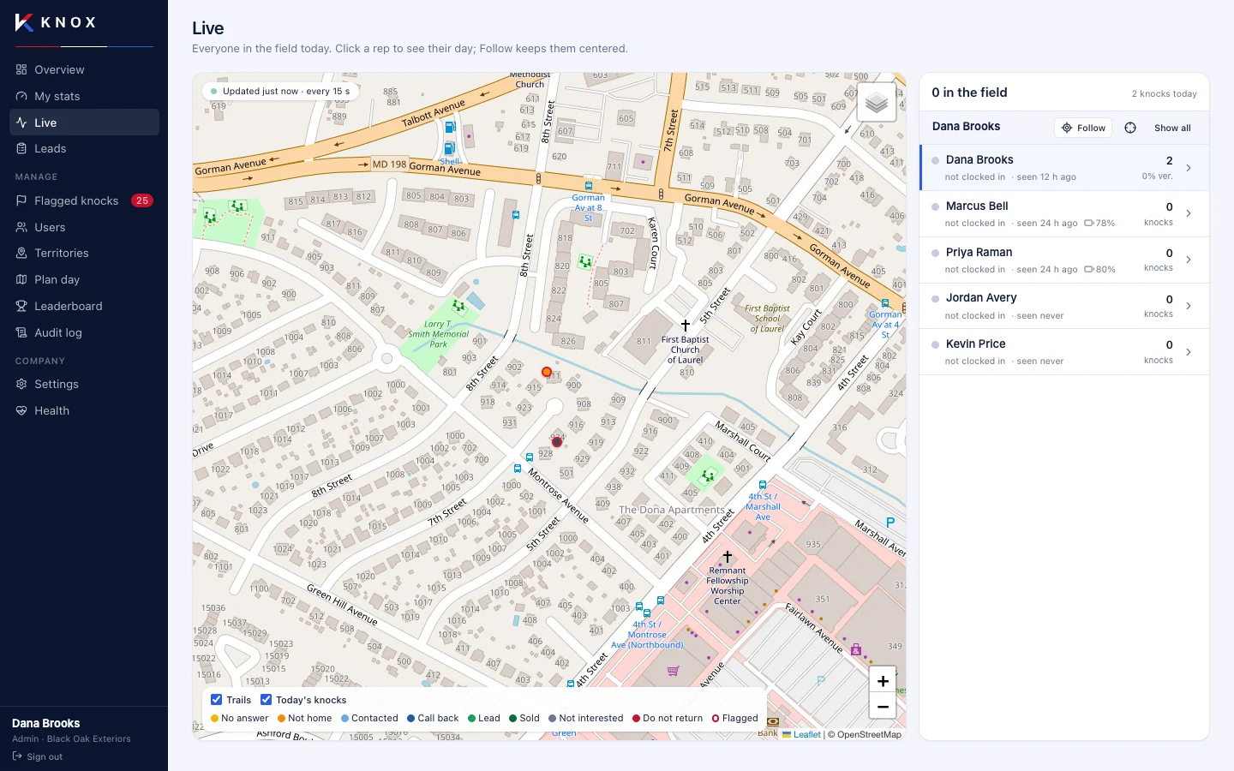
Task: Click the OpenStreetMap attribution link
Action: click(869, 734)
